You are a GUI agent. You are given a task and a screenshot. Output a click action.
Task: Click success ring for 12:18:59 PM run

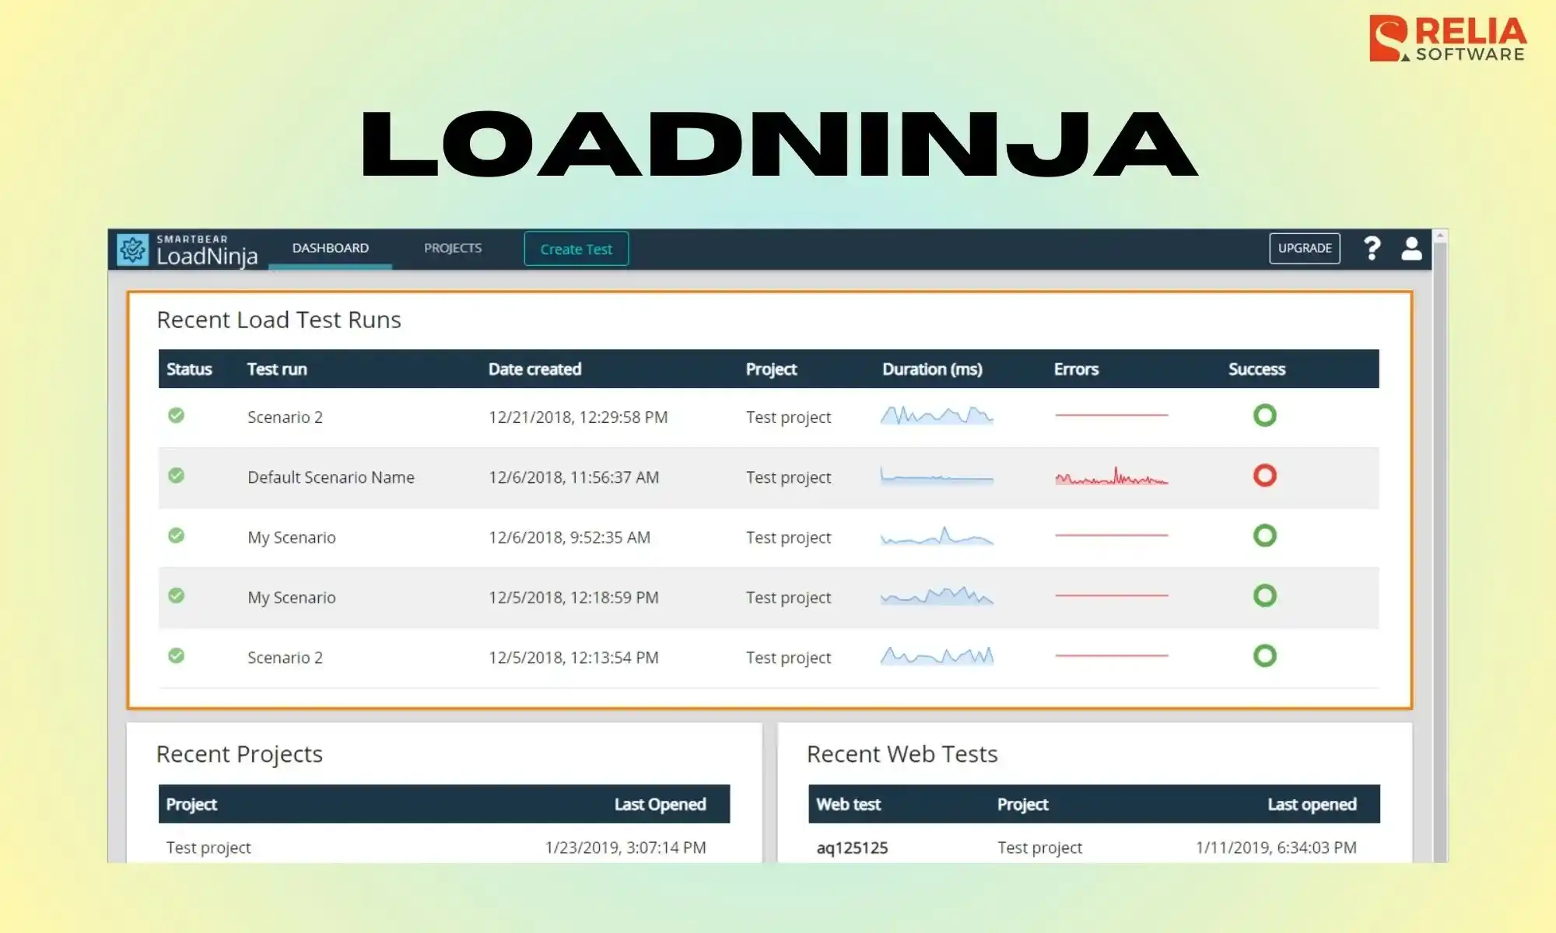(1265, 596)
